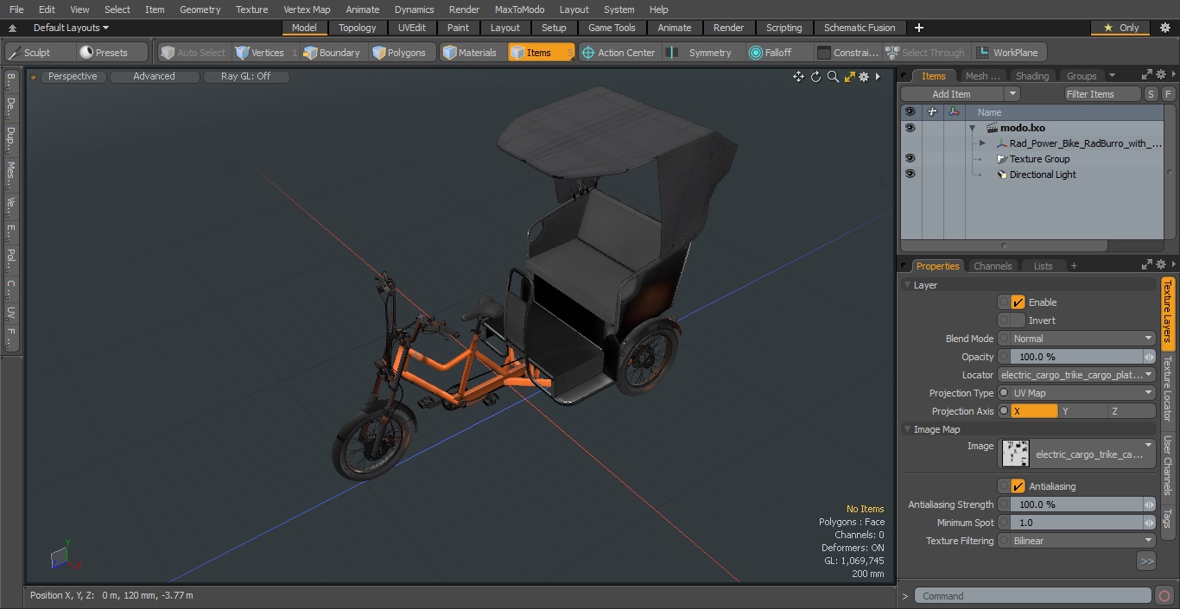Viewport: 1180px width, 609px height.
Task: Click the Minimum Spot value field
Action: [x=1076, y=523]
